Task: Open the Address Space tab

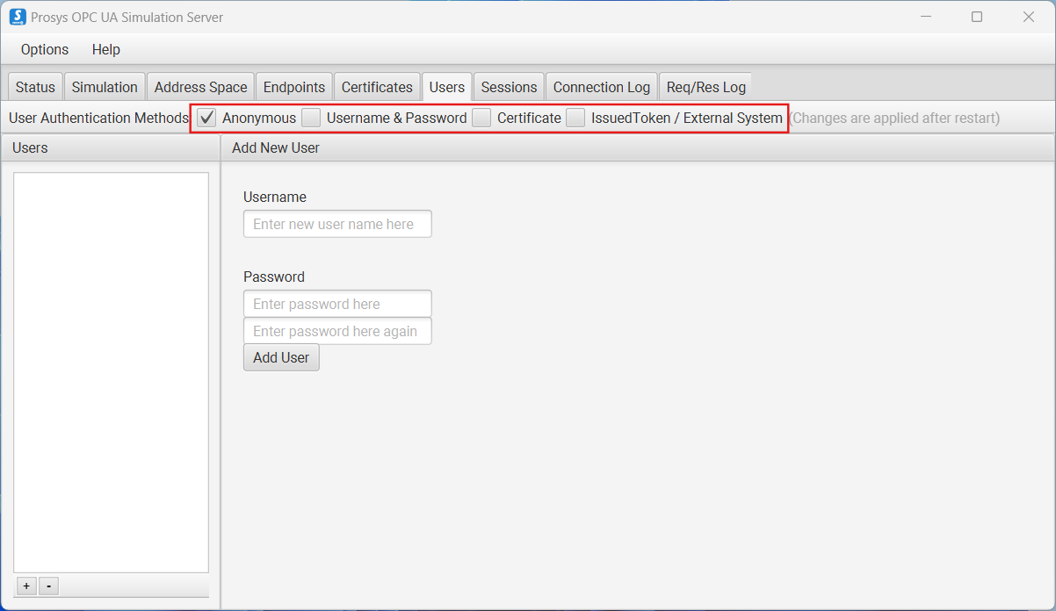Action: pyautogui.click(x=201, y=87)
